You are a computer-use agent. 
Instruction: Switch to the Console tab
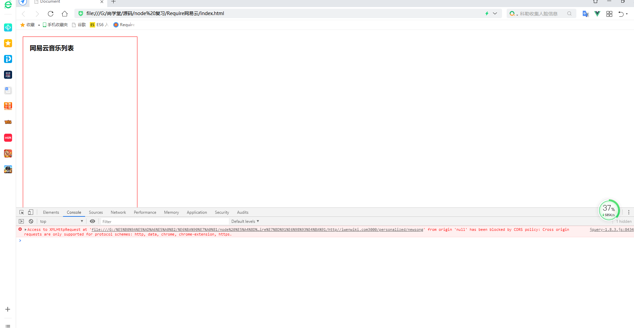tap(74, 212)
